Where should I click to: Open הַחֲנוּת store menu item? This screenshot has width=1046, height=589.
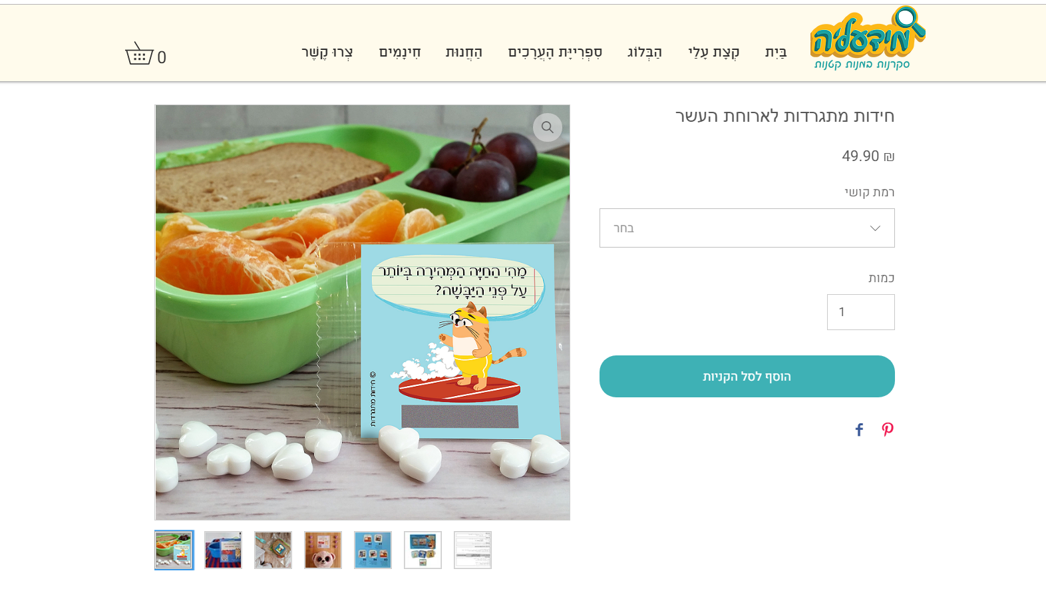[464, 53]
